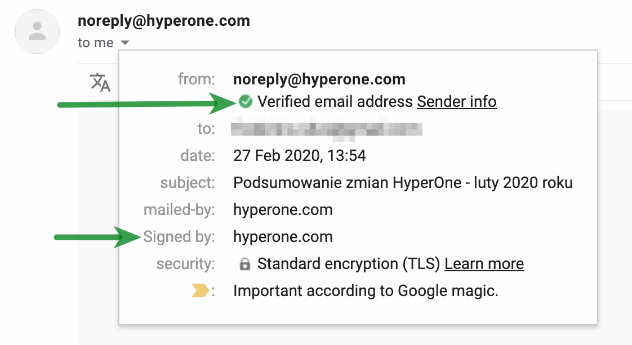This screenshot has width=632, height=345.
Task: Click 'Standard encryption (TLS)' text
Action: pos(349,264)
